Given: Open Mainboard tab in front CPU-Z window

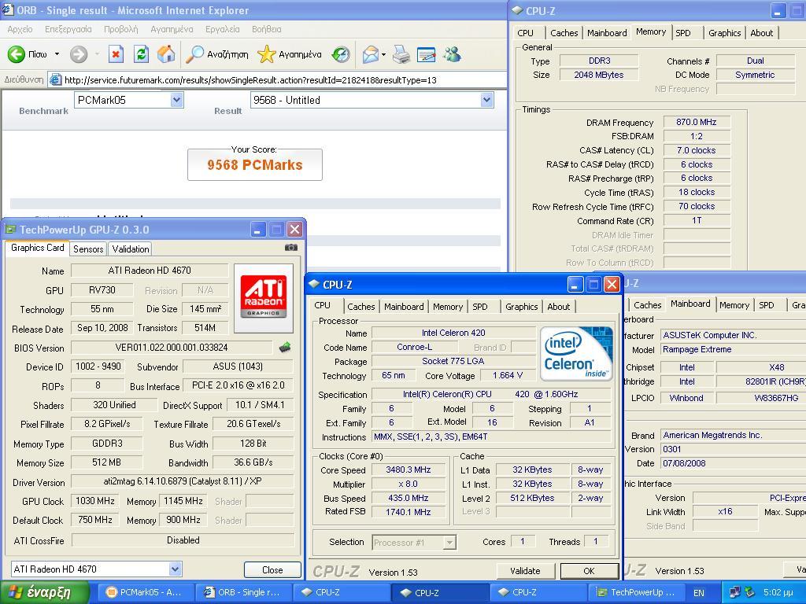Looking at the screenshot, I should click(x=404, y=307).
